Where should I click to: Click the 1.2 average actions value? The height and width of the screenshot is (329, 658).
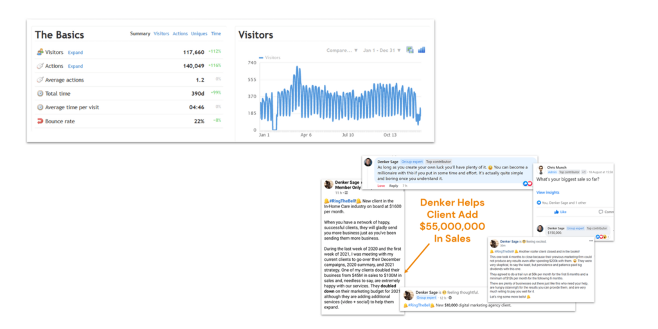point(200,80)
